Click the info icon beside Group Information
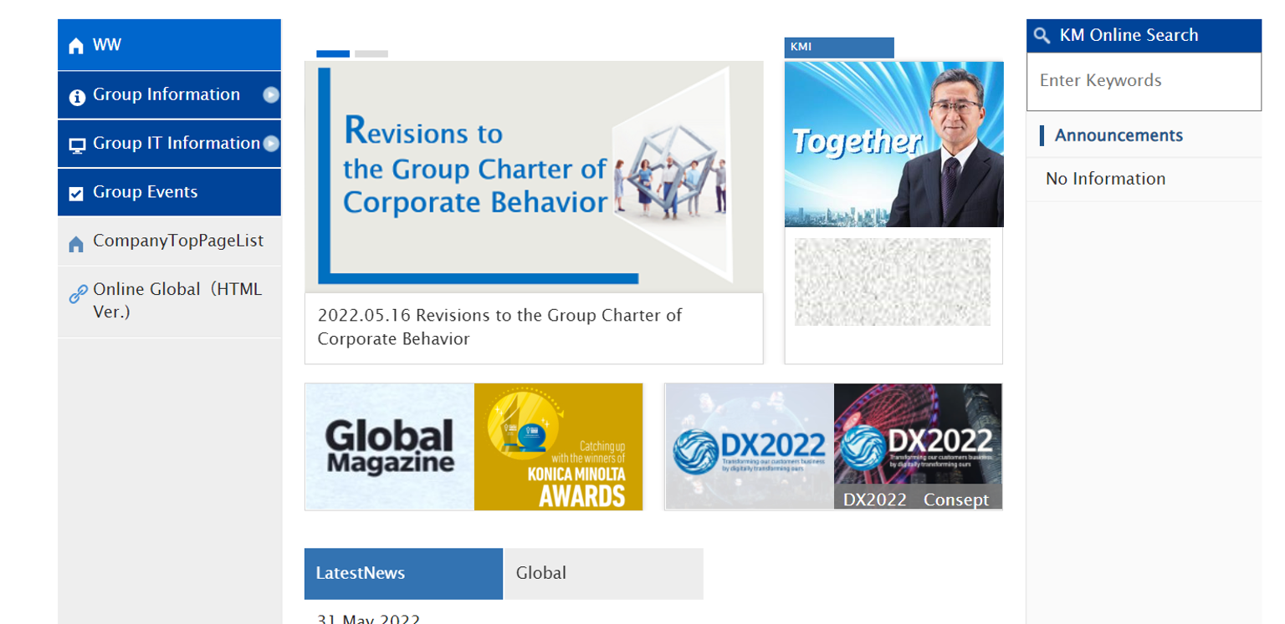 [x=77, y=97]
